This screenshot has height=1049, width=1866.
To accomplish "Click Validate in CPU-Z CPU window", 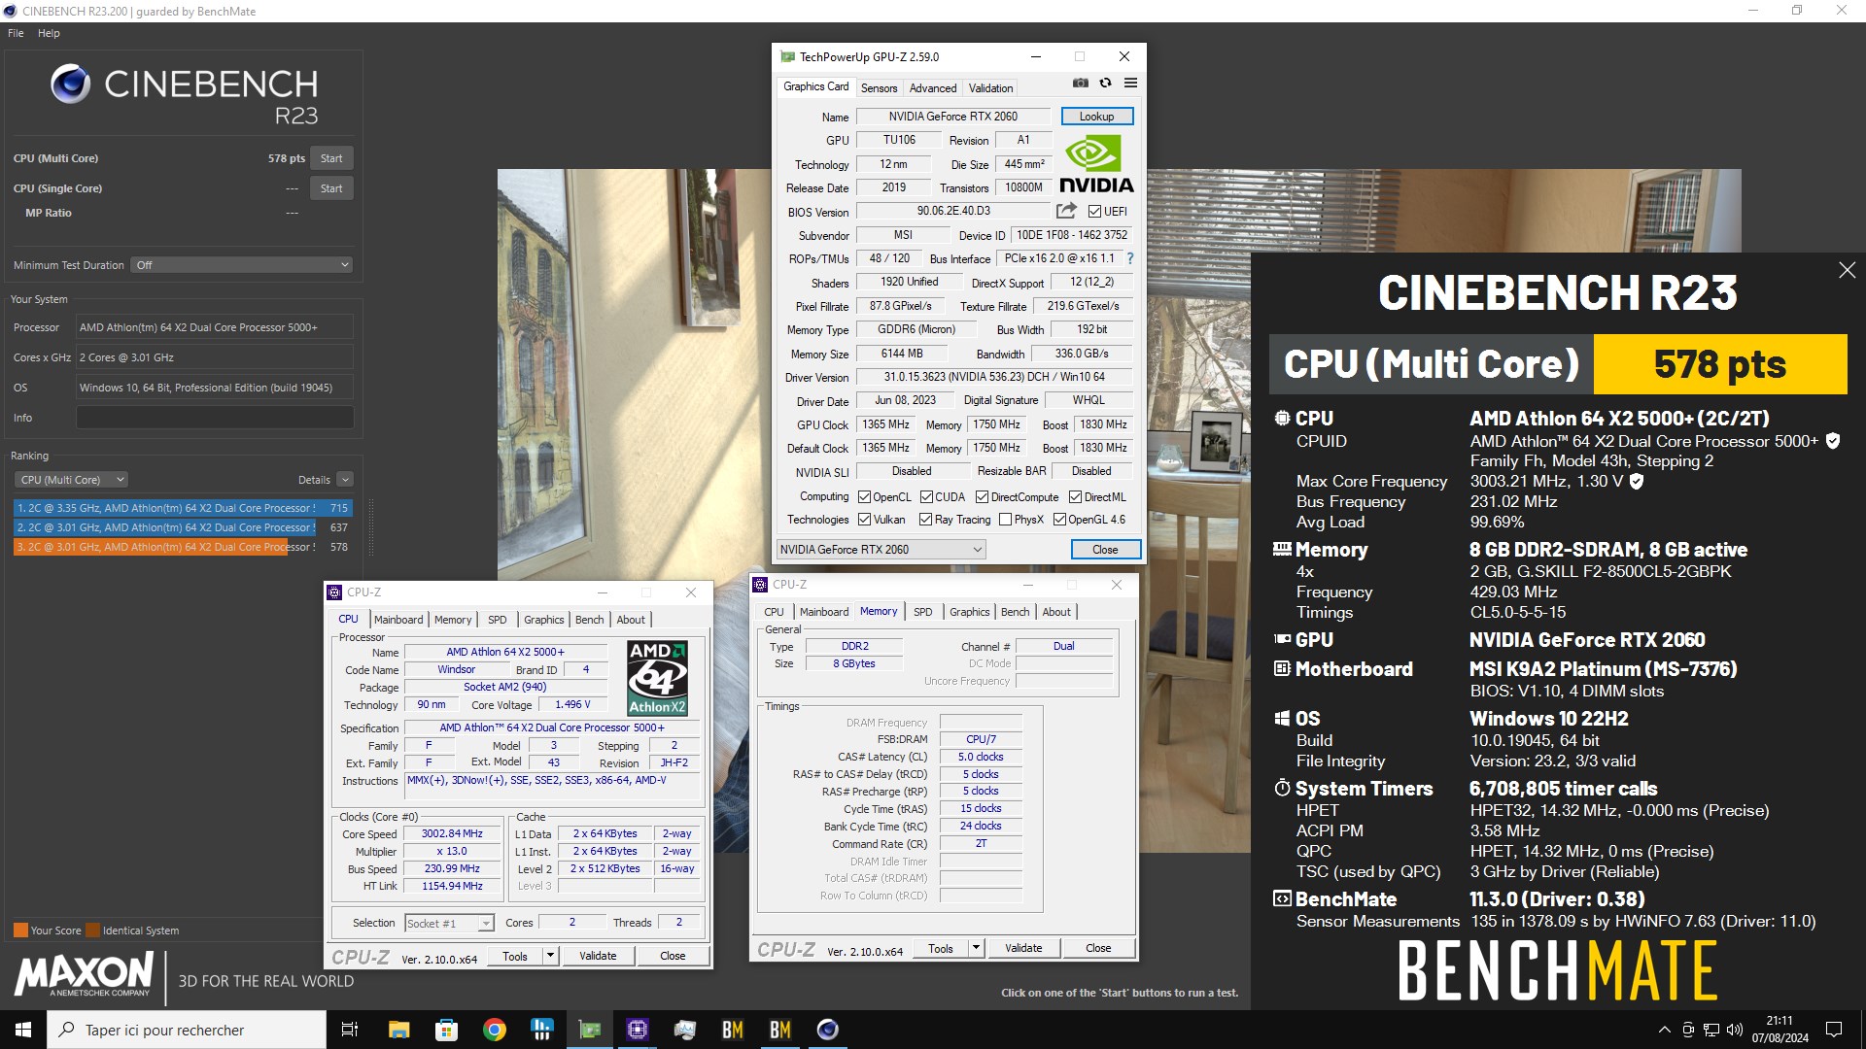I will coord(598,956).
